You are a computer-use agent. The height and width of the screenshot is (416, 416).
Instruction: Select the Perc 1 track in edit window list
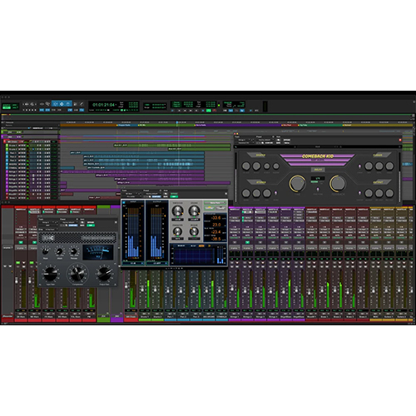[x=13, y=153]
